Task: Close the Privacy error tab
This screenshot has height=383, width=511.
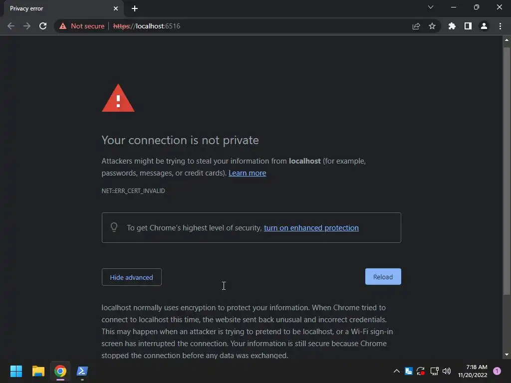Action: (116, 8)
